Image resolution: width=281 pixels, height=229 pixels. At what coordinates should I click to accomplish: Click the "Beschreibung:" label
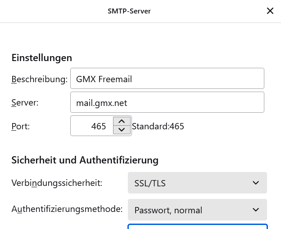click(39, 79)
